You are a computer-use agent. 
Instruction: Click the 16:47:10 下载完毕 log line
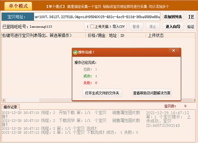[71, 122]
